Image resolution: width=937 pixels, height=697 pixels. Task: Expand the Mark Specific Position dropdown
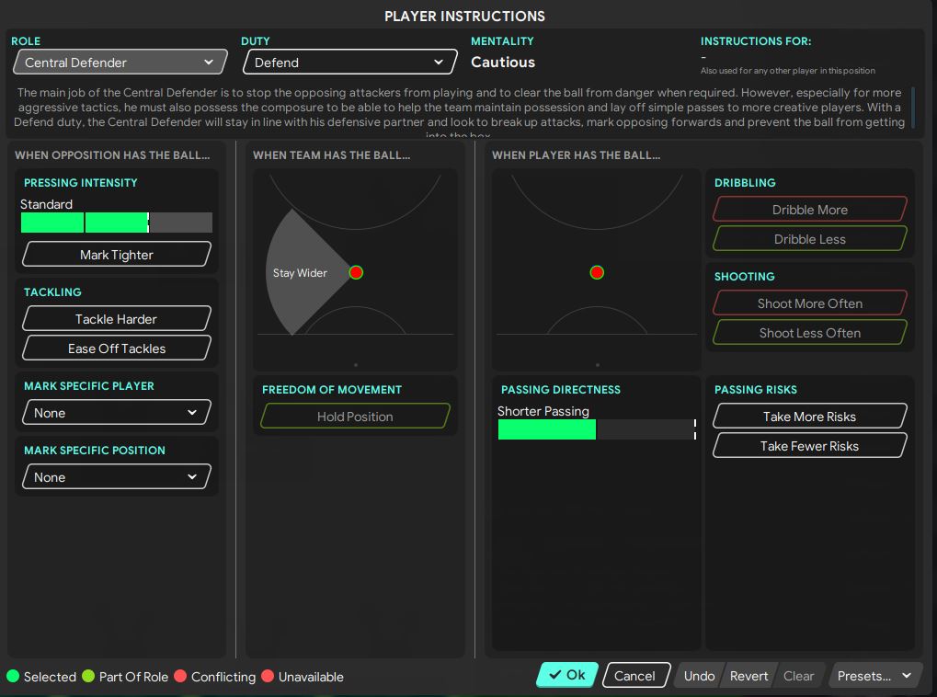point(117,477)
